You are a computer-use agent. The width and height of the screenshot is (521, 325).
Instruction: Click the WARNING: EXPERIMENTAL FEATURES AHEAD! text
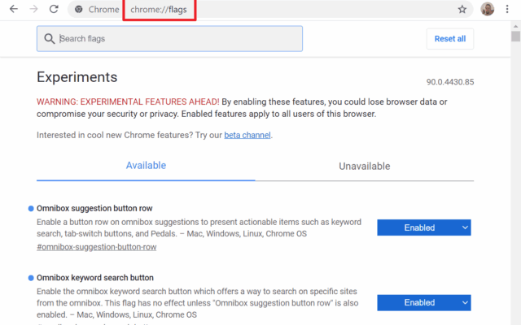pos(128,102)
